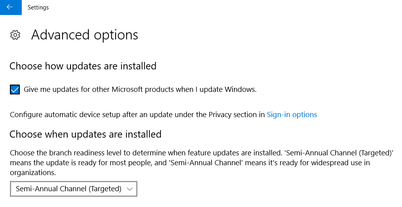Click the Settings title in the top bar

[x=38, y=7]
